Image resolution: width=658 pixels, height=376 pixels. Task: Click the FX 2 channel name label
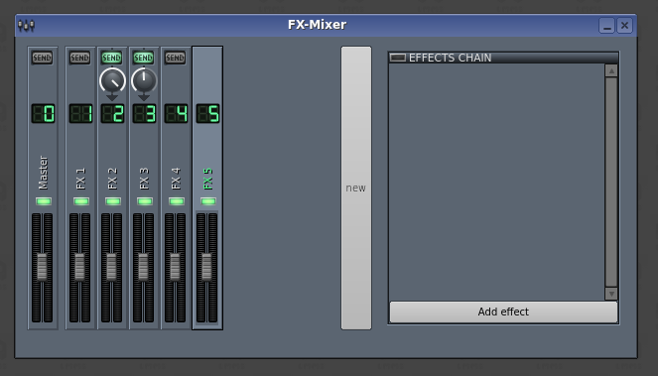click(x=112, y=179)
